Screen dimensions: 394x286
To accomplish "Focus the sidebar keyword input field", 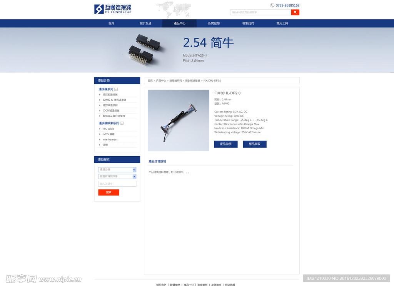I will 117,184.
